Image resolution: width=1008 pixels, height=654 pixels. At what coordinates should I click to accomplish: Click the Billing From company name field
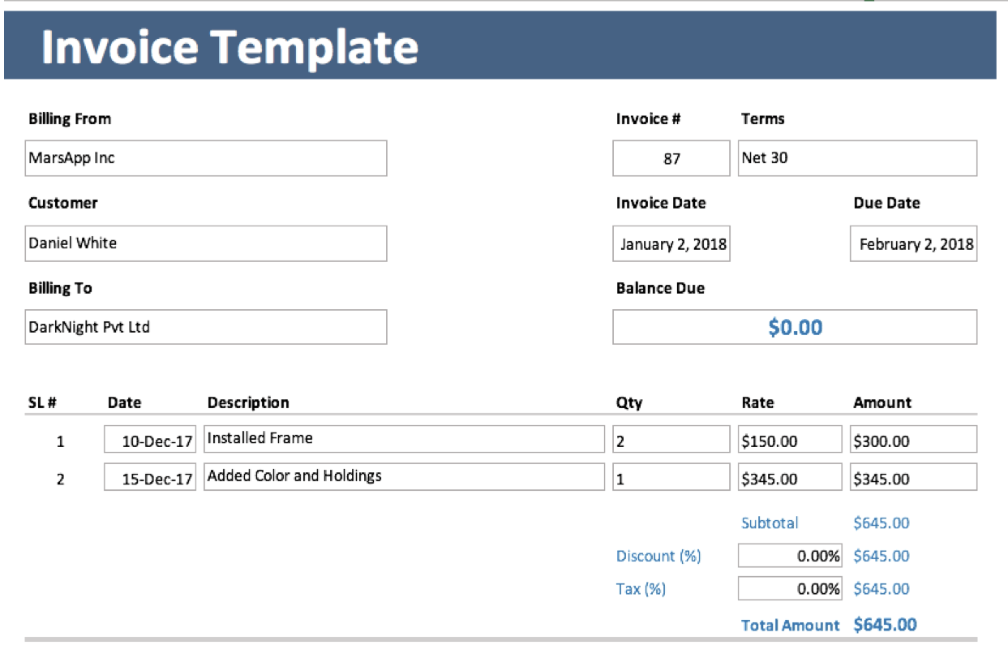click(x=206, y=158)
